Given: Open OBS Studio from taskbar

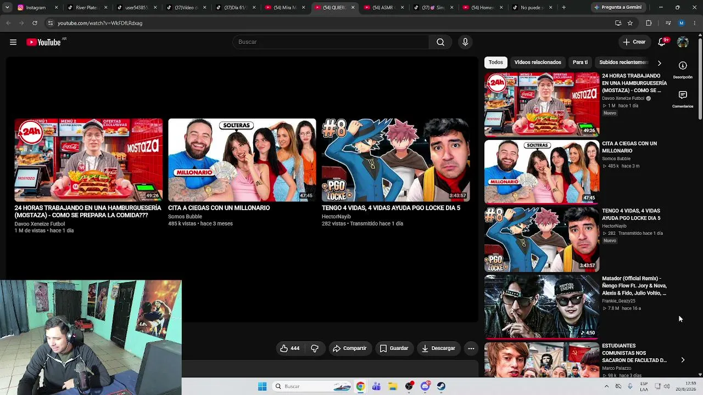Looking at the screenshot, I should point(409,386).
